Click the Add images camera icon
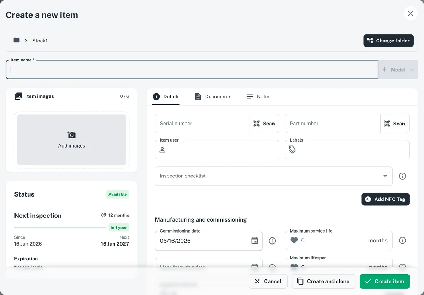This screenshot has height=295, width=424. tap(71, 134)
